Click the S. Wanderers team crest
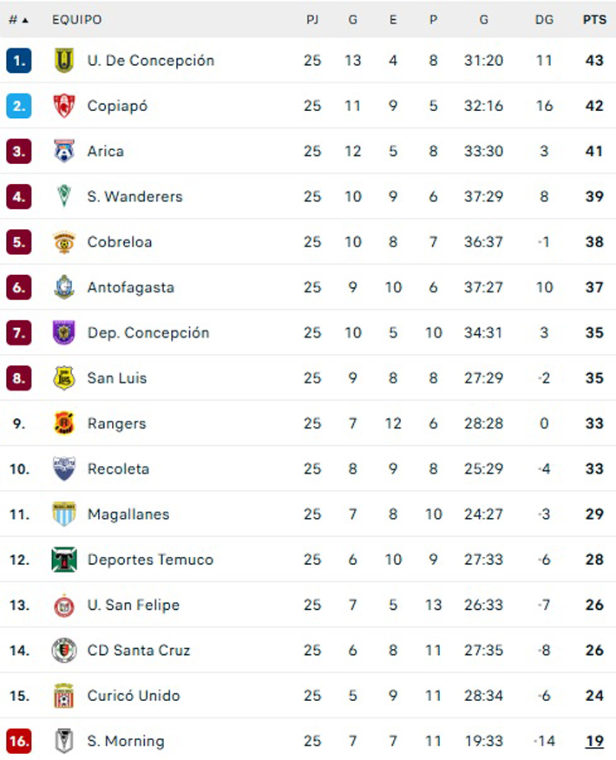The height and width of the screenshot is (760, 616). click(x=64, y=197)
